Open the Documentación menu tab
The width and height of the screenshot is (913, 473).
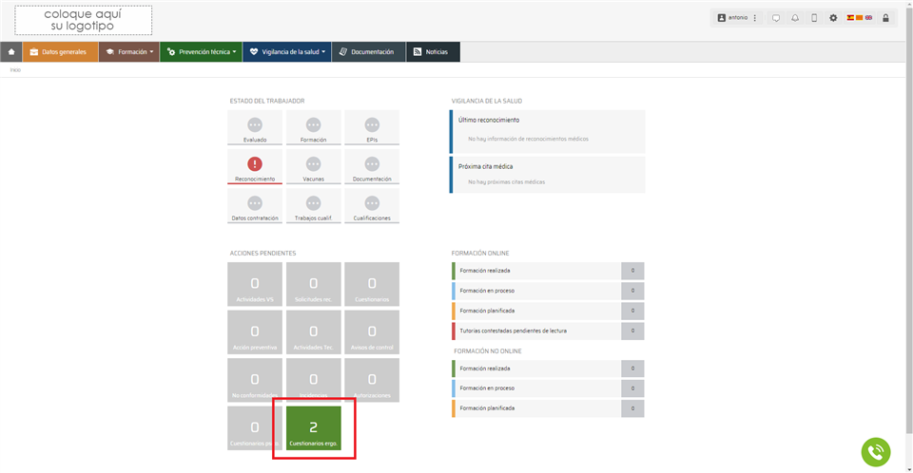click(369, 52)
